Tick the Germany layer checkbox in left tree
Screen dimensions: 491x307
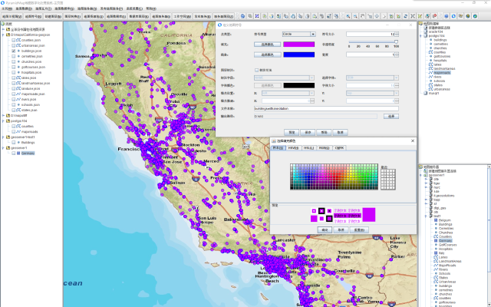point(14,153)
